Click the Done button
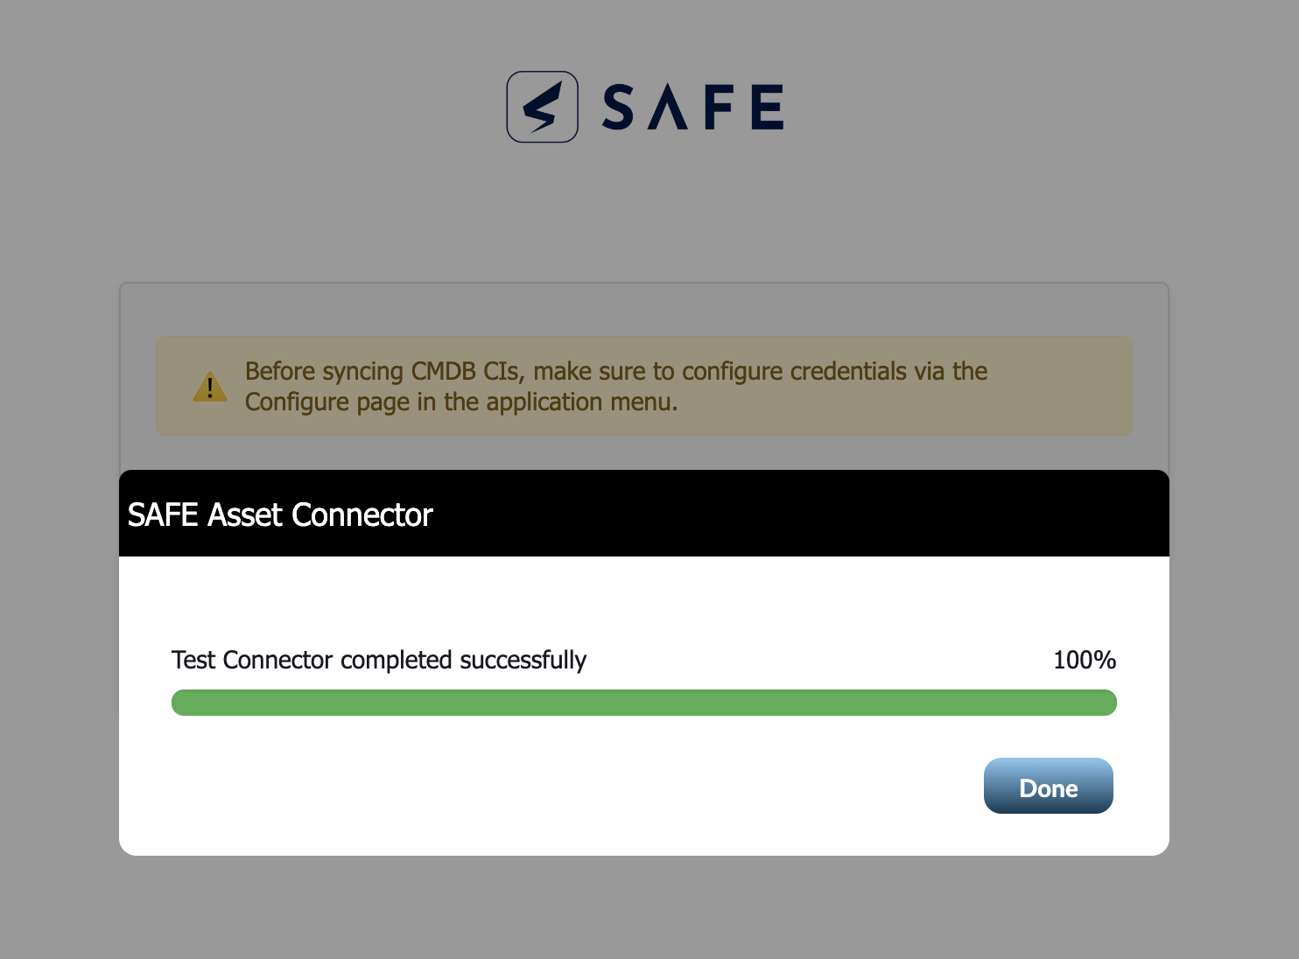The height and width of the screenshot is (959, 1299). click(1048, 786)
